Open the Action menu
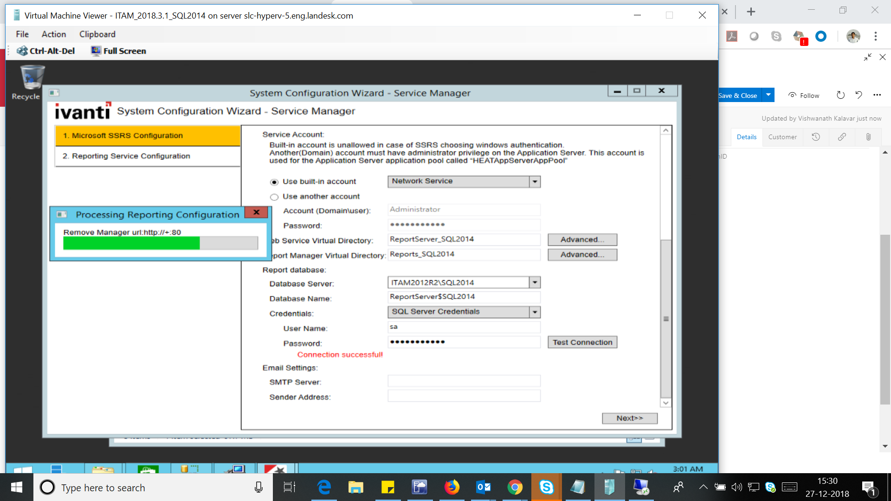The height and width of the screenshot is (501, 891). (x=54, y=34)
